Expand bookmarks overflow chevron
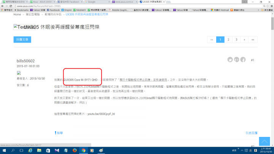The width and height of the screenshot is (274, 154). [258, 10]
